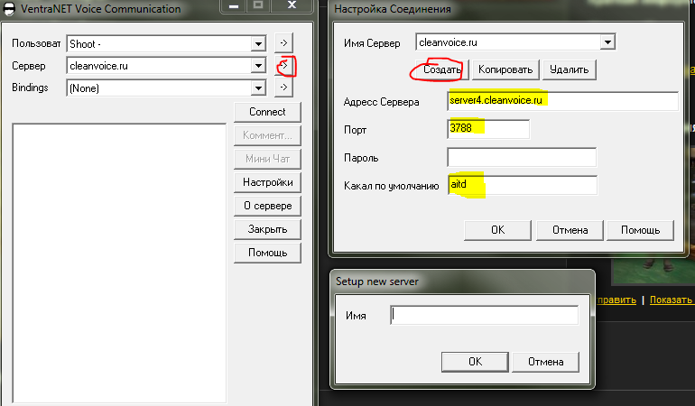Click inside the empty channel list pane

pyautogui.click(x=120, y=263)
